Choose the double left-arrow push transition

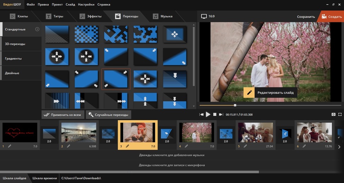point(86,101)
